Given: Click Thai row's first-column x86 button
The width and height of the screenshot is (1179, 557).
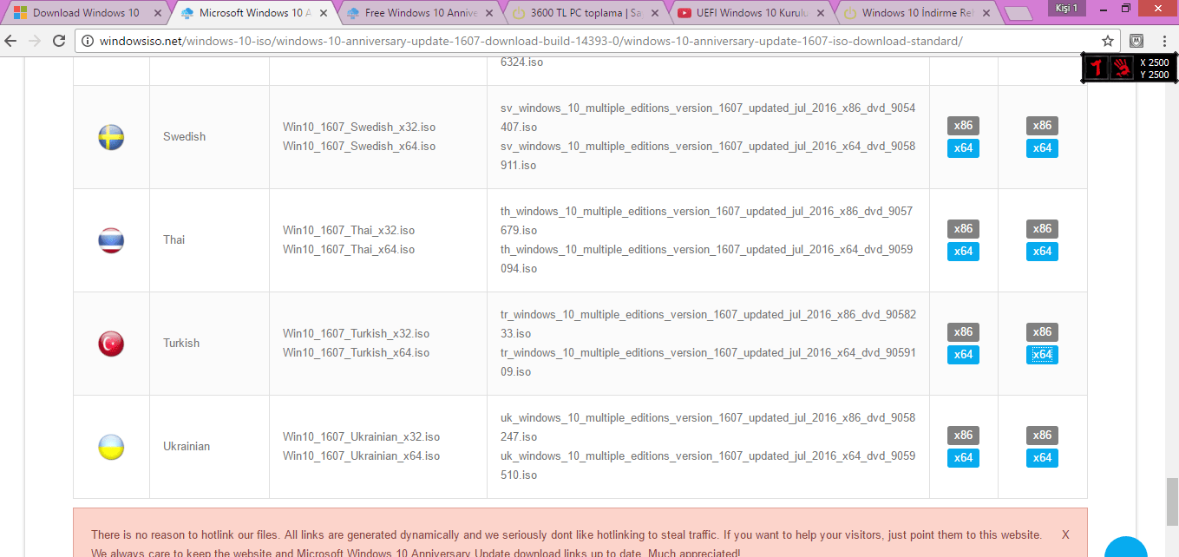Looking at the screenshot, I should [963, 229].
